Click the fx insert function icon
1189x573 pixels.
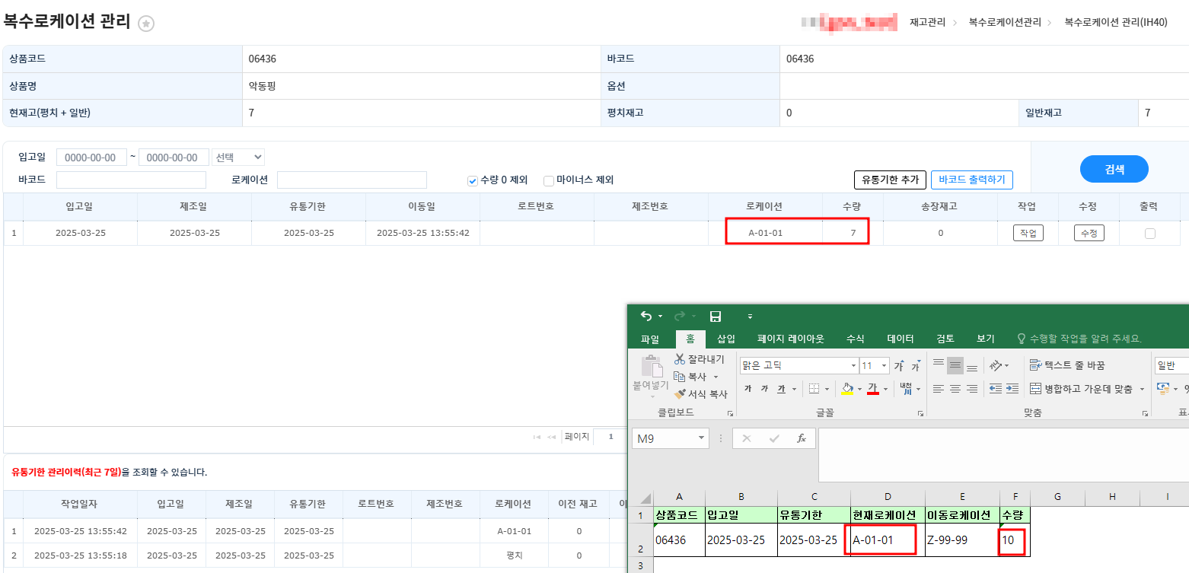pos(801,438)
